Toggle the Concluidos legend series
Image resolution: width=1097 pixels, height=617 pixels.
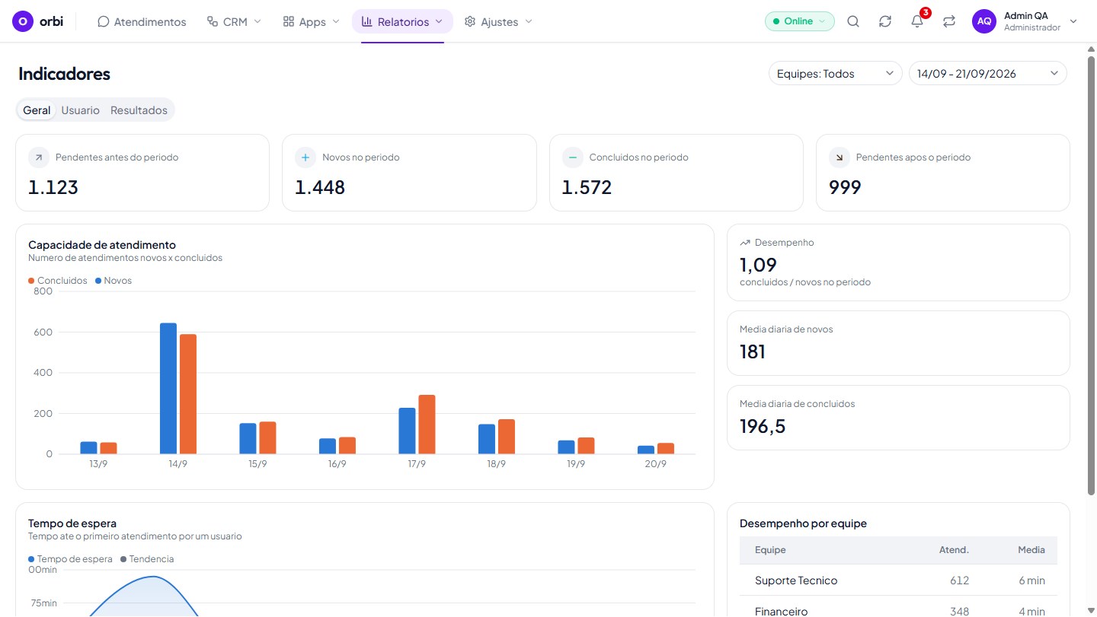(58, 281)
